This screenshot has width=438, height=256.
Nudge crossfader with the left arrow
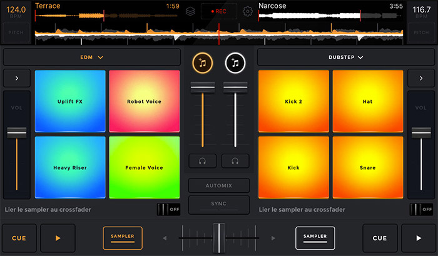(165, 238)
